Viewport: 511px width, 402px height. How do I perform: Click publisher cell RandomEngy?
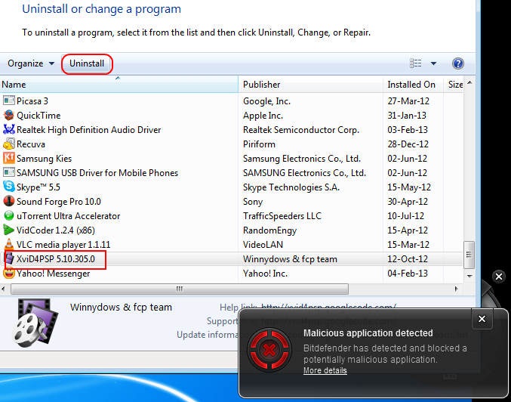tap(269, 230)
